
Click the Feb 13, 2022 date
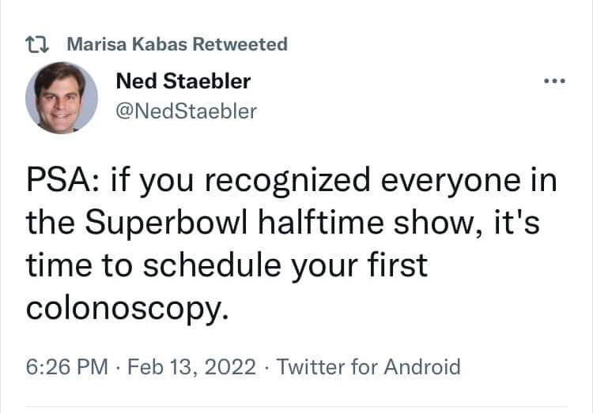(x=191, y=367)
